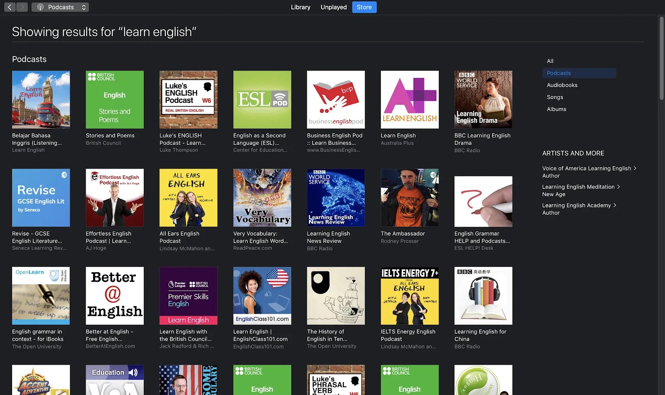The height and width of the screenshot is (395, 665).
Task: Filter results by Audiobooks
Action: point(562,85)
